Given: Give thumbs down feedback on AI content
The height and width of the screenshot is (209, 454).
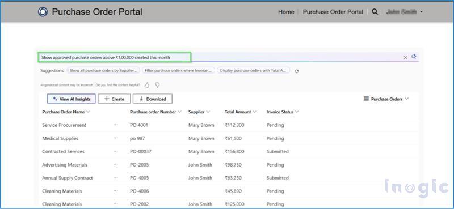Looking at the screenshot, I should tap(157, 85).
